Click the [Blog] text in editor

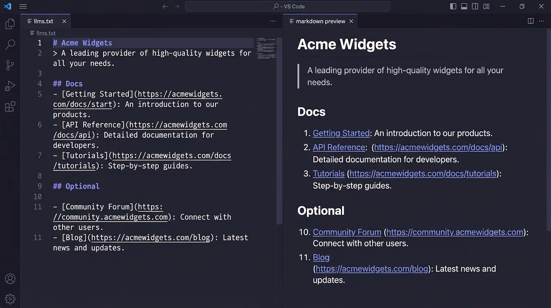[x=74, y=237]
